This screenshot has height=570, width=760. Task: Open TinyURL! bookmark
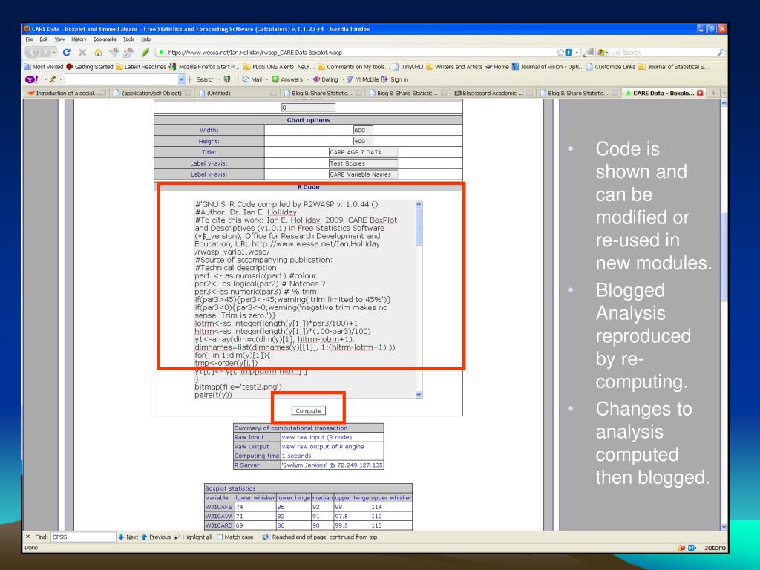coord(407,67)
